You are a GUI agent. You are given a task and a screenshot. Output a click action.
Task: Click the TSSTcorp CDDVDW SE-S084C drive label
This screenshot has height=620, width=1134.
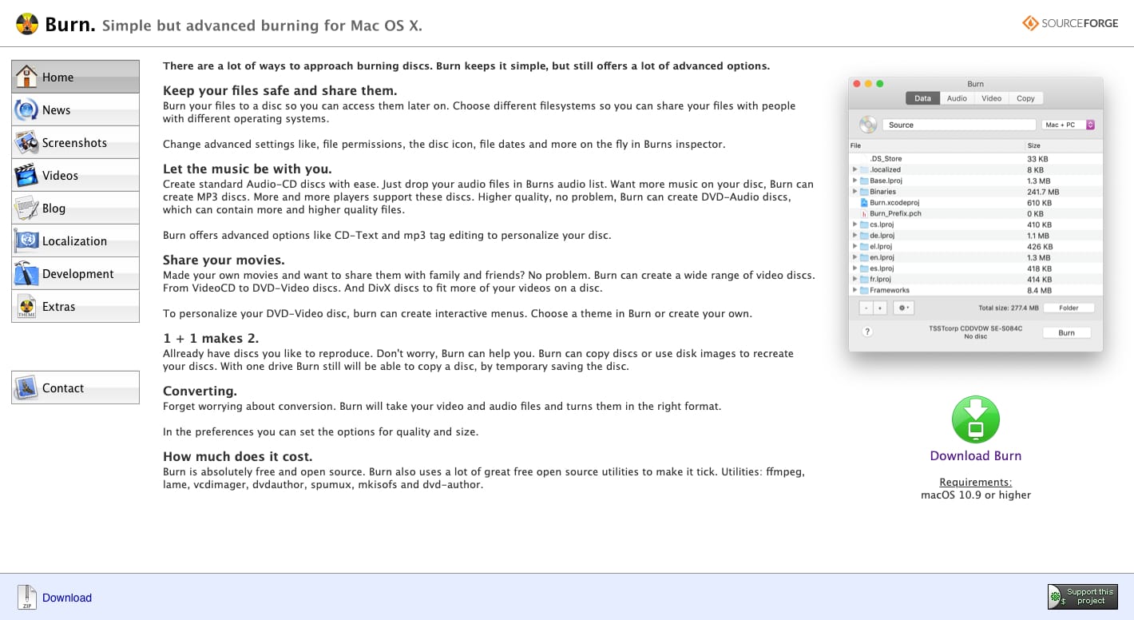click(x=975, y=328)
